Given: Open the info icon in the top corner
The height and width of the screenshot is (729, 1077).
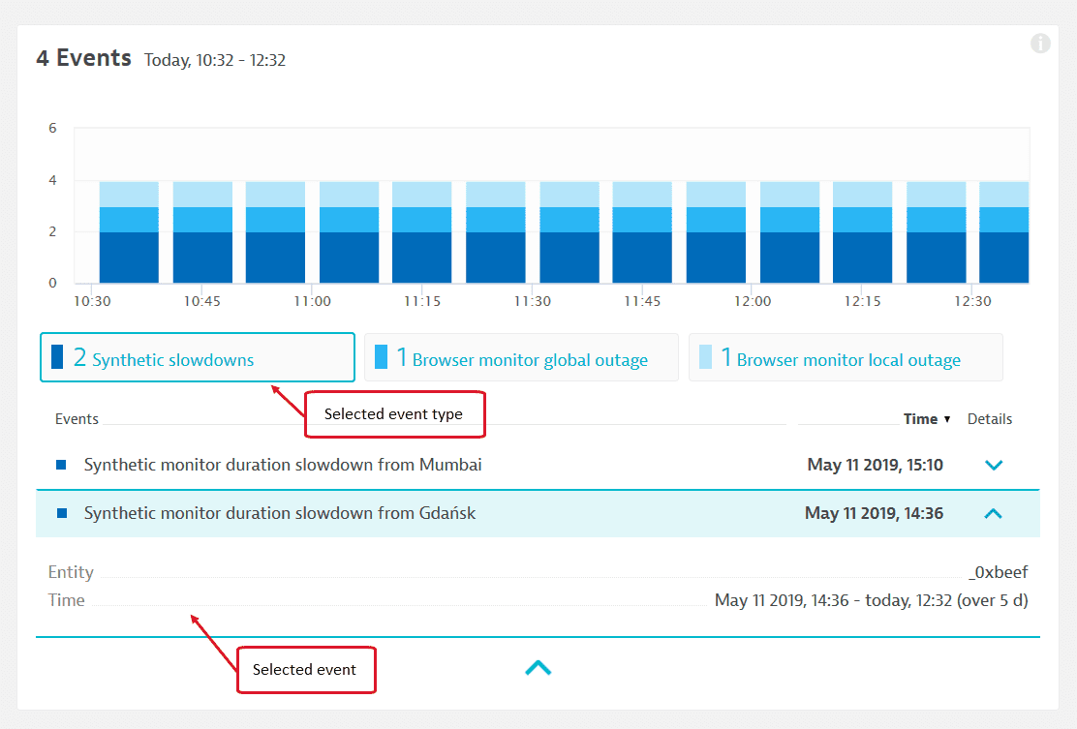Looking at the screenshot, I should (1040, 44).
